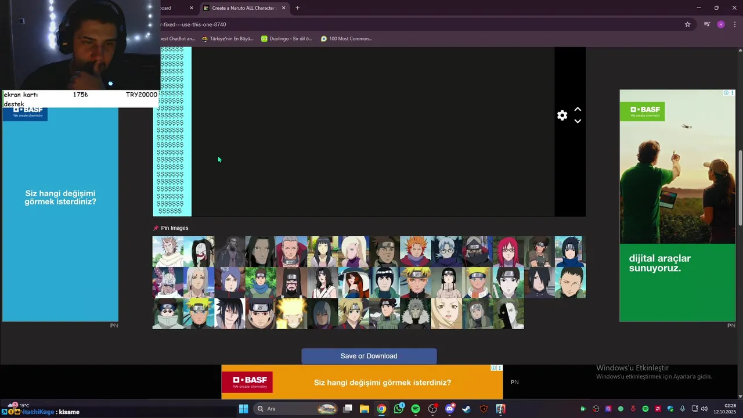Move tier row down with arrow

point(578,121)
